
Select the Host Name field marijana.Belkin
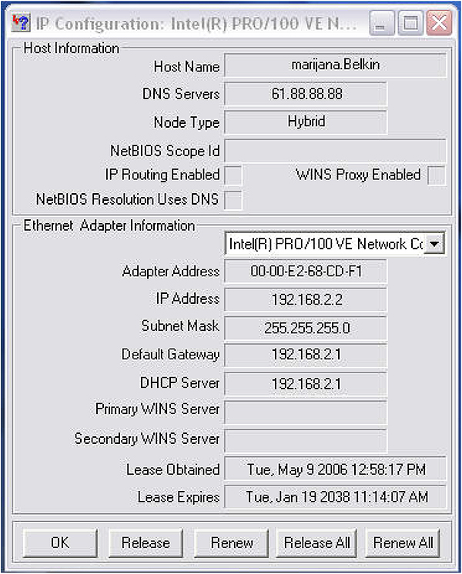click(x=335, y=65)
